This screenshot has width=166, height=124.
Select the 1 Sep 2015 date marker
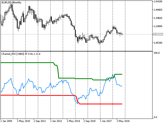90,121
